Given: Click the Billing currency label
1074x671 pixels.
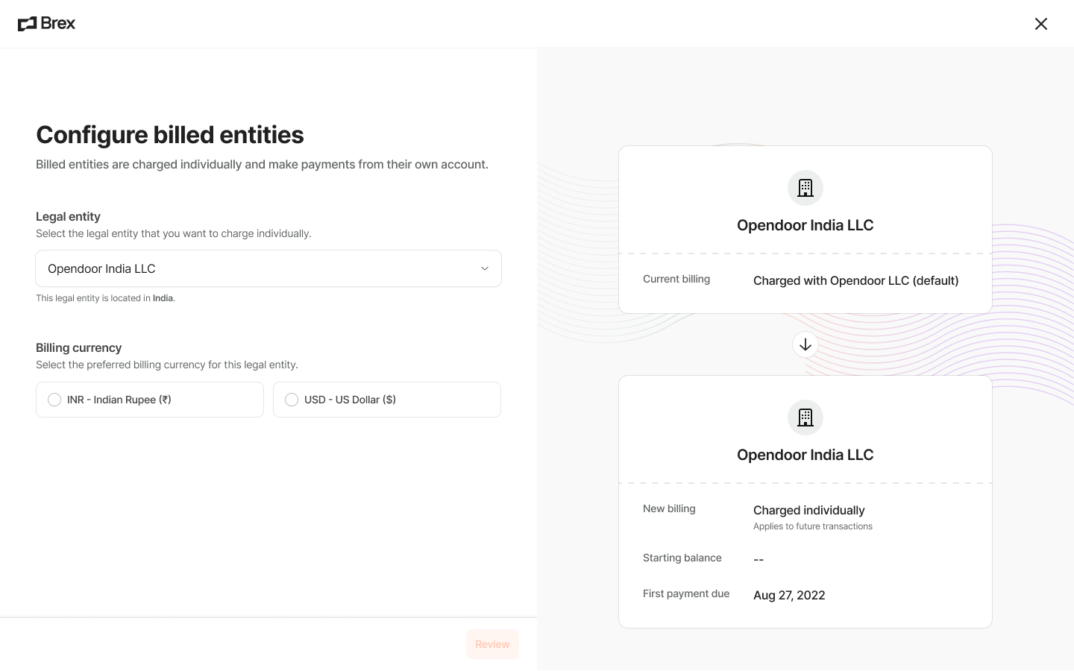Looking at the screenshot, I should click(x=79, y=347).
